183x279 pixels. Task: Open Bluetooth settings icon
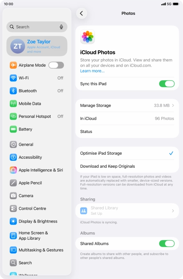[x=13, y=91]
